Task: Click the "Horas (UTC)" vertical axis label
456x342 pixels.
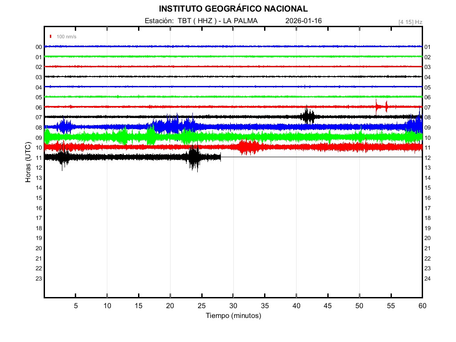Action: [x=28, y=163]
